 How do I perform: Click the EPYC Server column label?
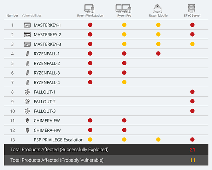[x=193, y=16]
